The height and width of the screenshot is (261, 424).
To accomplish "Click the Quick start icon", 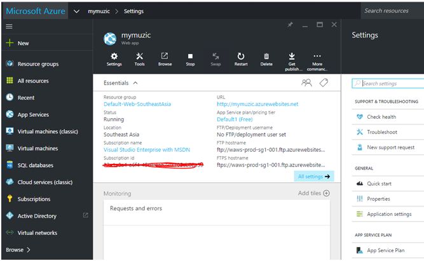I will click(360, 184).
